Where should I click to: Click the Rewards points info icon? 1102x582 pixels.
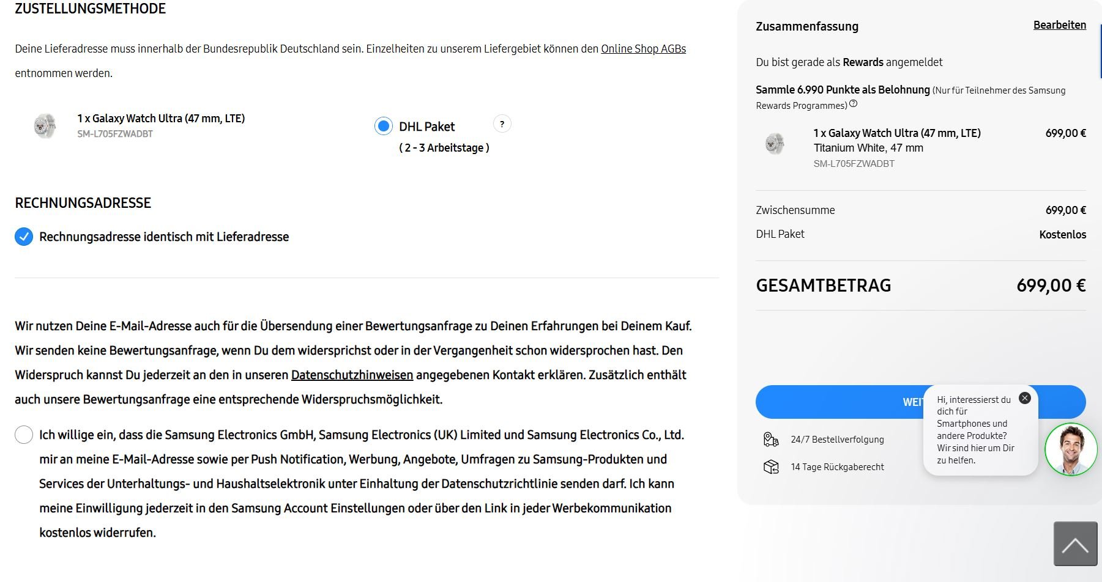[853, 104]
